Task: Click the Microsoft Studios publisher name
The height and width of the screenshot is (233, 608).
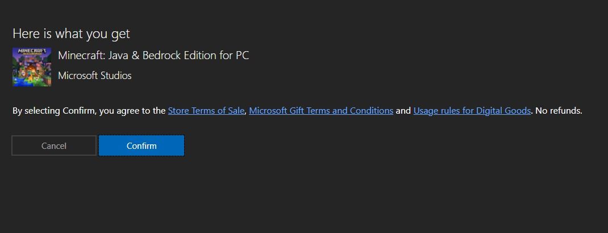Action: 94,76
